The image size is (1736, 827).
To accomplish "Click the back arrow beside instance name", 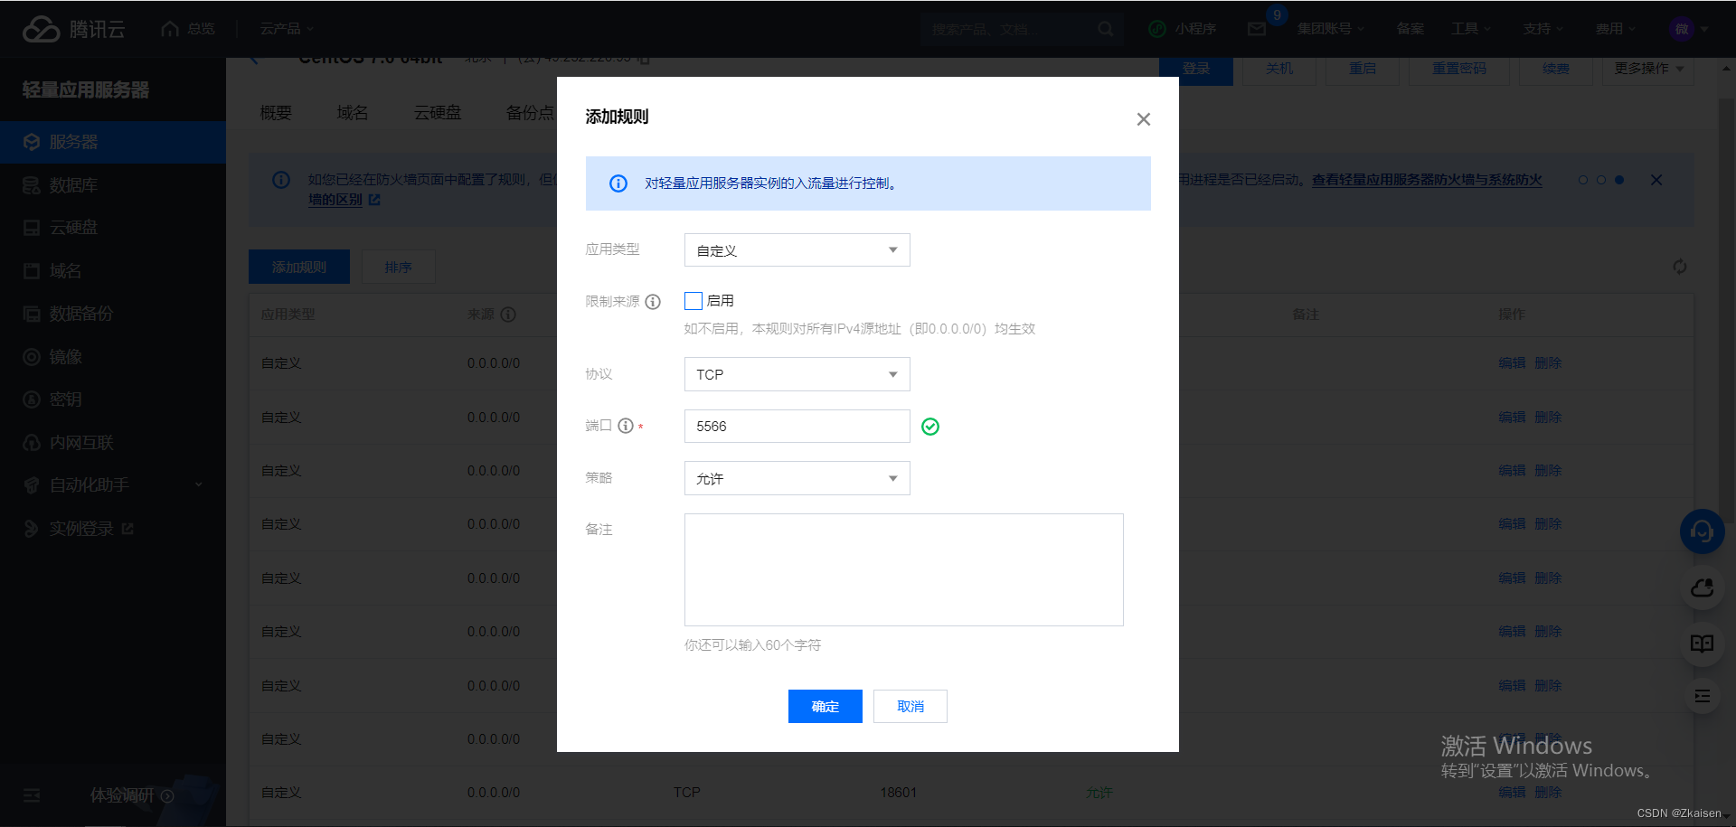I will click(254, 60).
